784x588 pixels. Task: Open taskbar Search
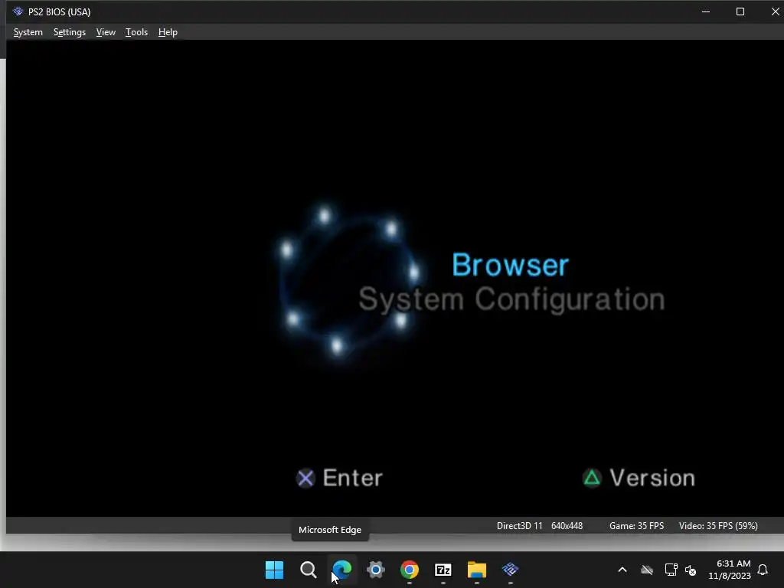tap(308, 570)
